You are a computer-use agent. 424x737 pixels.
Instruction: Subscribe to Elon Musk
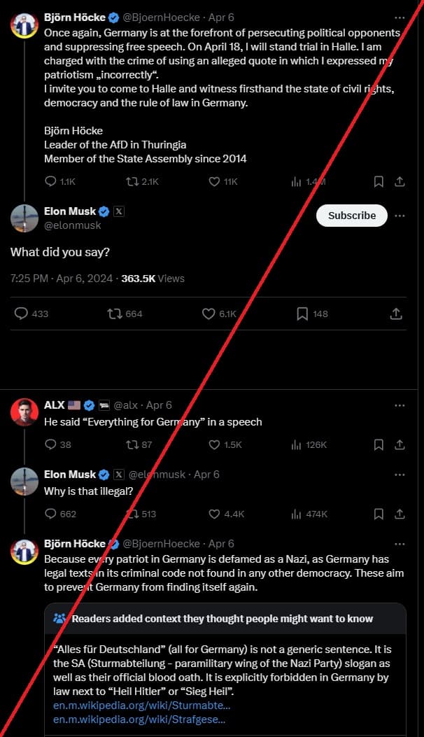click(351, 216)
